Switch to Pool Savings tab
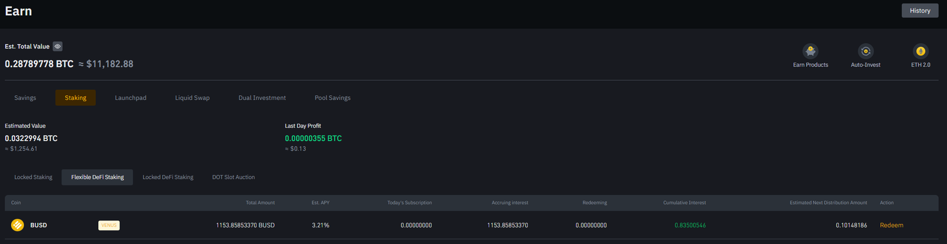 tap(333, 98)
